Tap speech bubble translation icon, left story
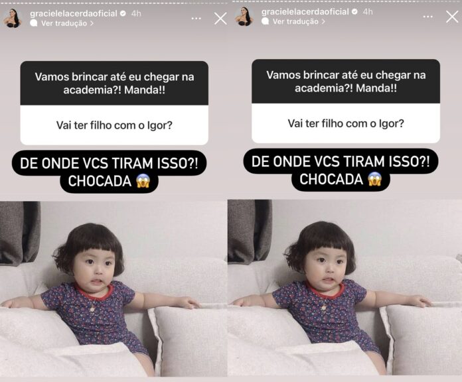The width and height of the screenshot is (462, 382). [x=34, y=23]
